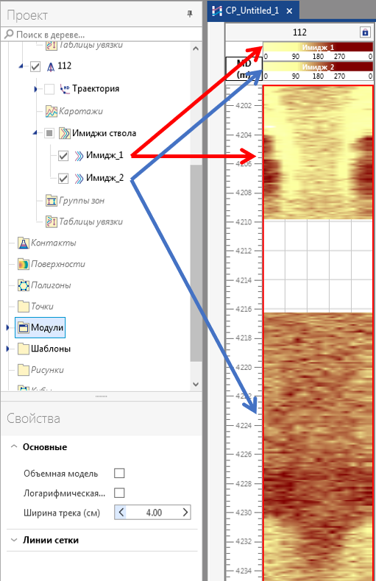Click the Траектория trajectory icon

[x=65, y=89]
